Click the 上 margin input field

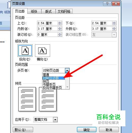(x=47, y=23)
